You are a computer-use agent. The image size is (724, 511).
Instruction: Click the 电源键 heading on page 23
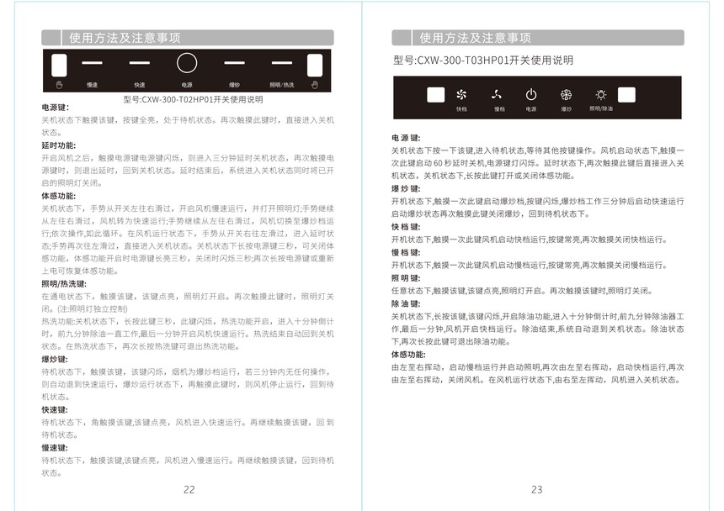[x=406, y=137]
